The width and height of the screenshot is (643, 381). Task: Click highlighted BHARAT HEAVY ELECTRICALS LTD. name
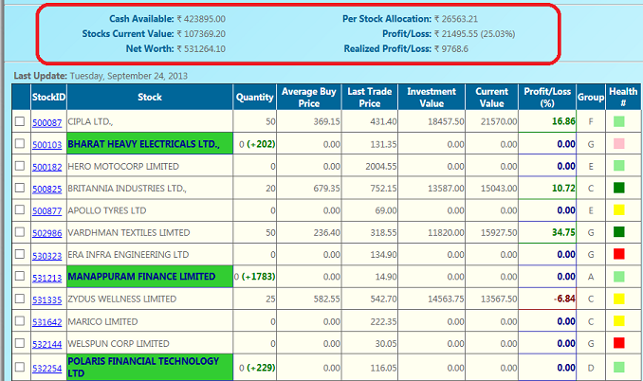[x=143, y=144]
